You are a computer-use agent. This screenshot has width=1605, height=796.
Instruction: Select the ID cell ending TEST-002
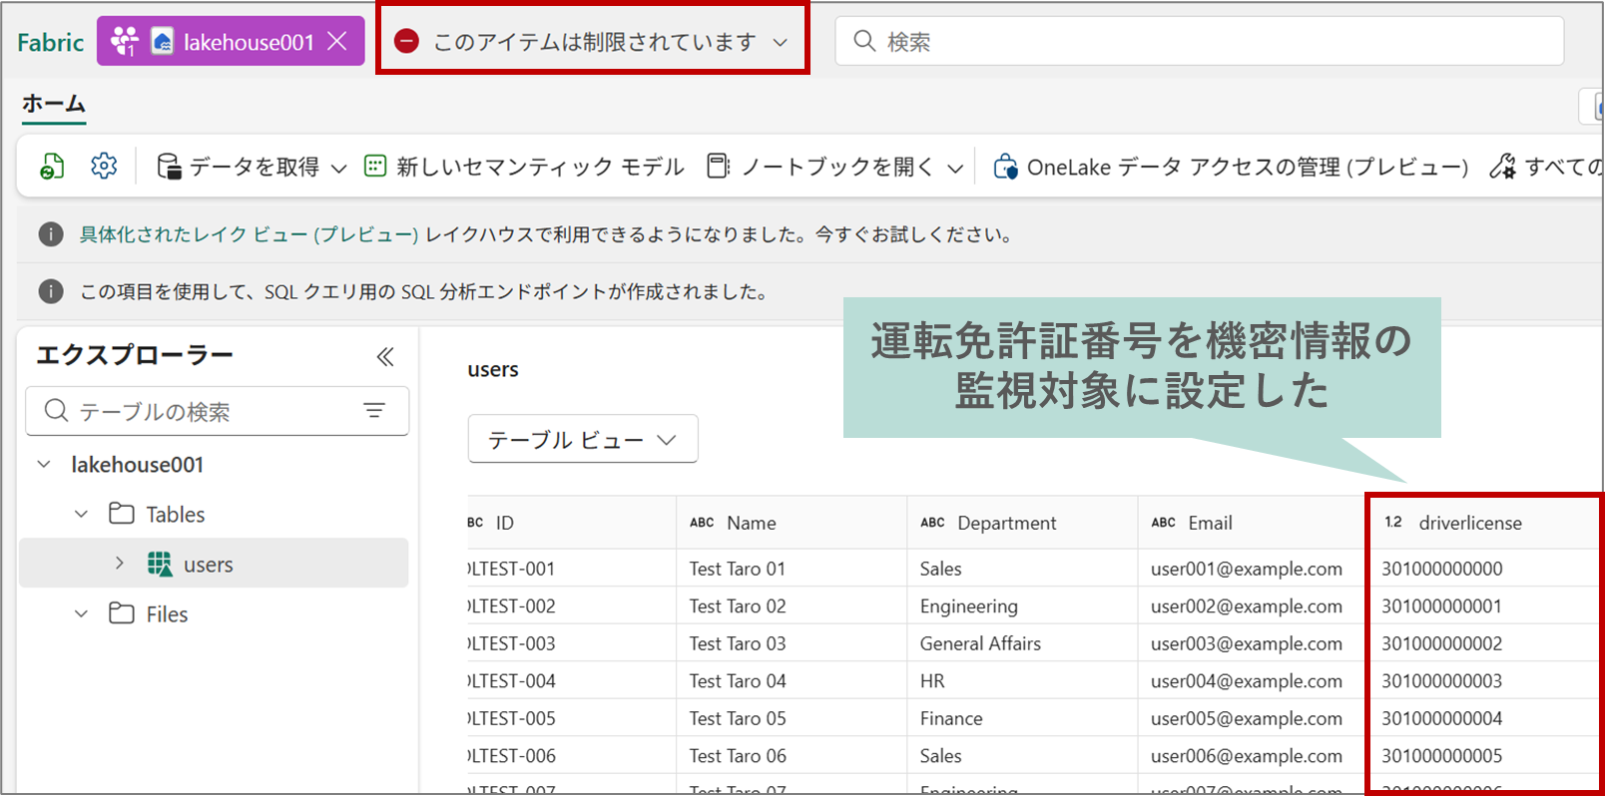click(571, 606)
